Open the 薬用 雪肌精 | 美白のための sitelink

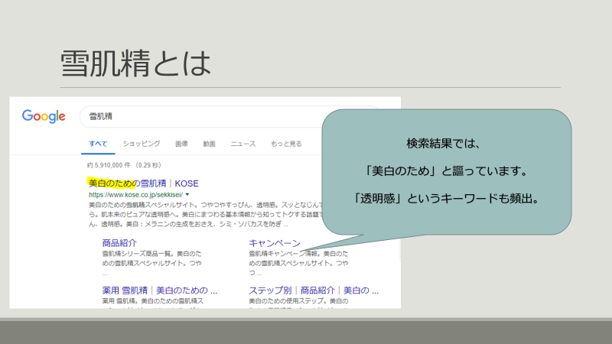[x=160, y=290]
